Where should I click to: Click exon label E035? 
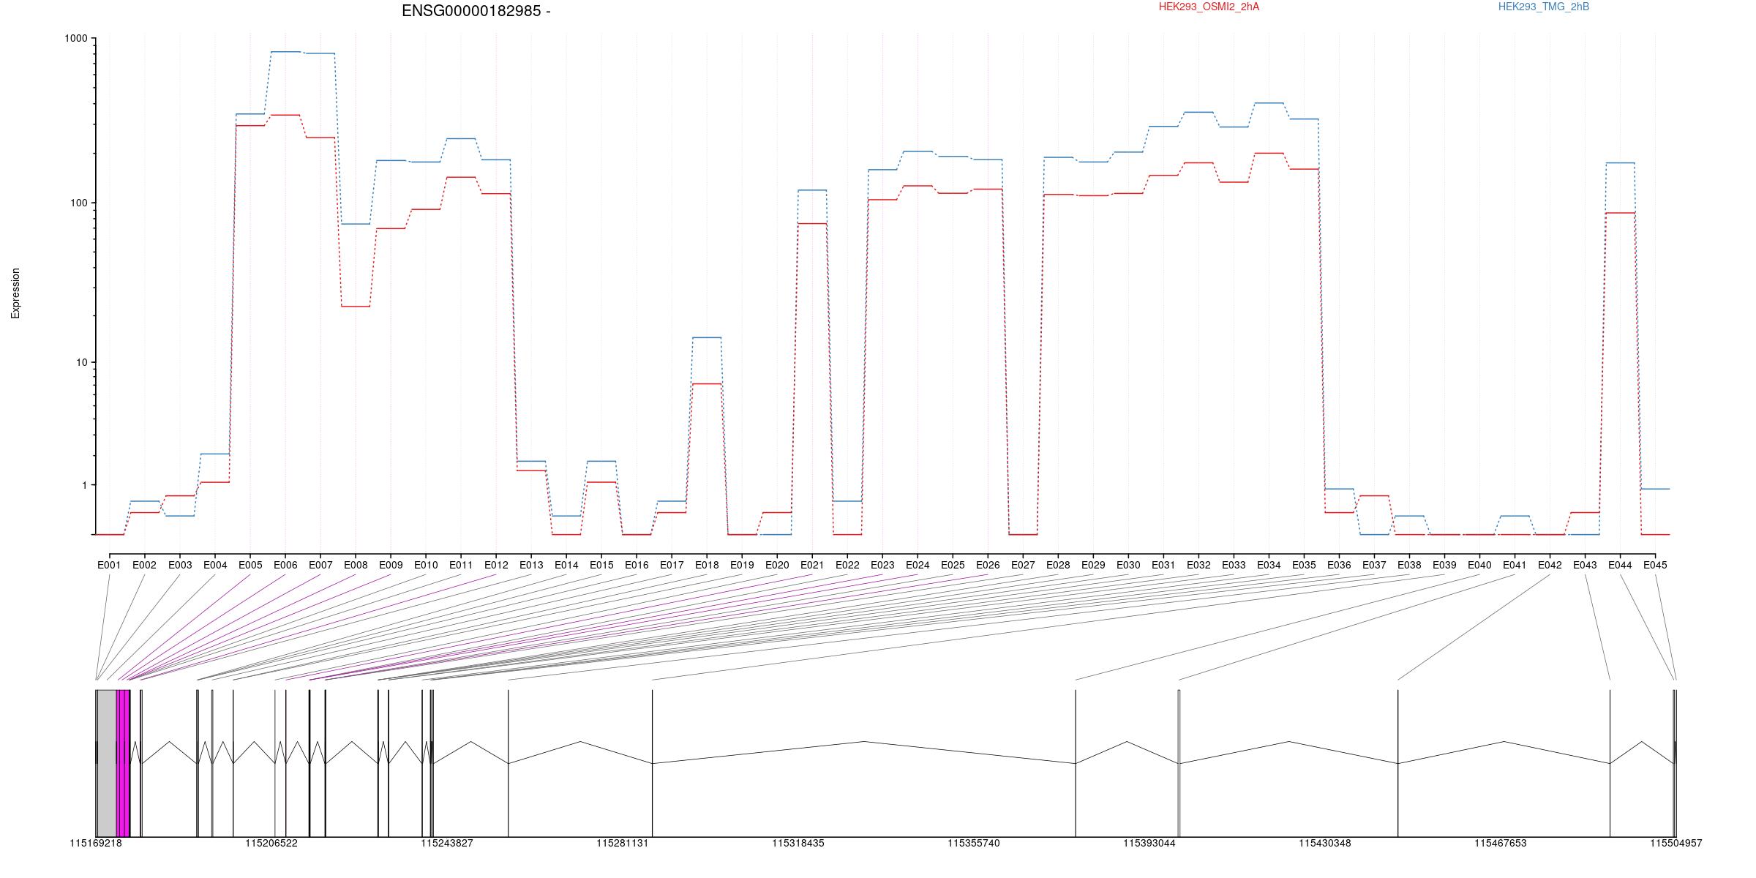click(1304, 565)
